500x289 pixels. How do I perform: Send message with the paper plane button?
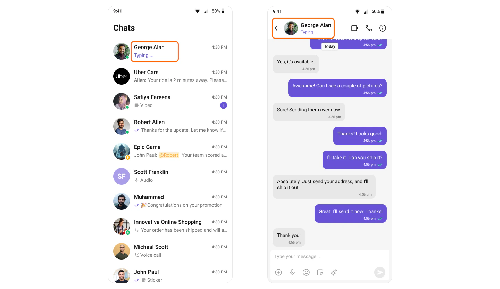[x=380, y=272]
